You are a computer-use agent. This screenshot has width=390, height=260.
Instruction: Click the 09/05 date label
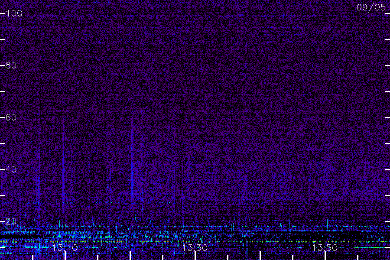[371, 7]
